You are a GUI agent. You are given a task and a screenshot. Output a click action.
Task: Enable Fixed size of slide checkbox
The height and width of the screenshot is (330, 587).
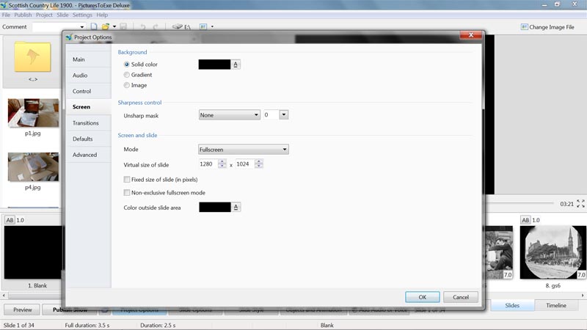(x=128, y=179)
